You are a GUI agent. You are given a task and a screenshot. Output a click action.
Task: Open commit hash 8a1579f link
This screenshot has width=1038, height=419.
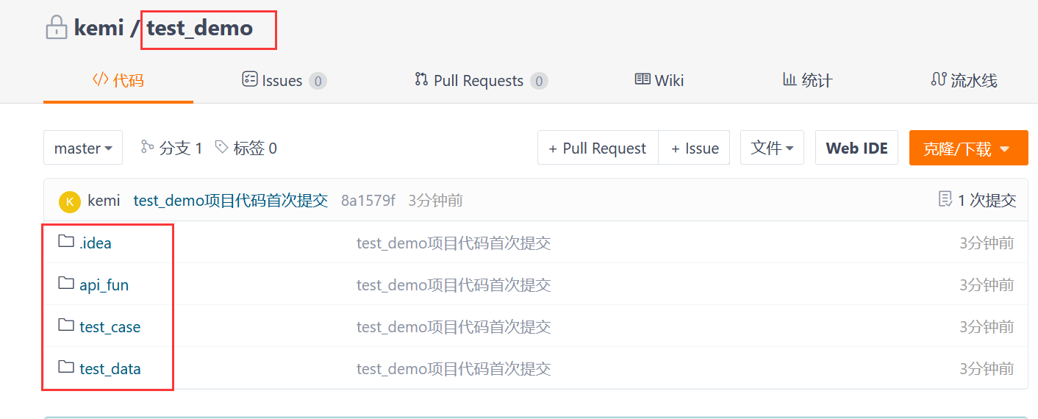pyautogui.click(x=368, y=201)
